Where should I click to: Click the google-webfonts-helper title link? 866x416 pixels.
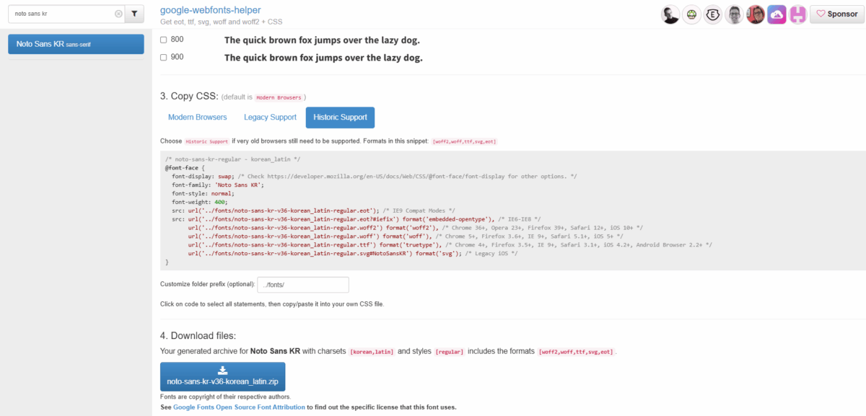click(x=211, y=10)
